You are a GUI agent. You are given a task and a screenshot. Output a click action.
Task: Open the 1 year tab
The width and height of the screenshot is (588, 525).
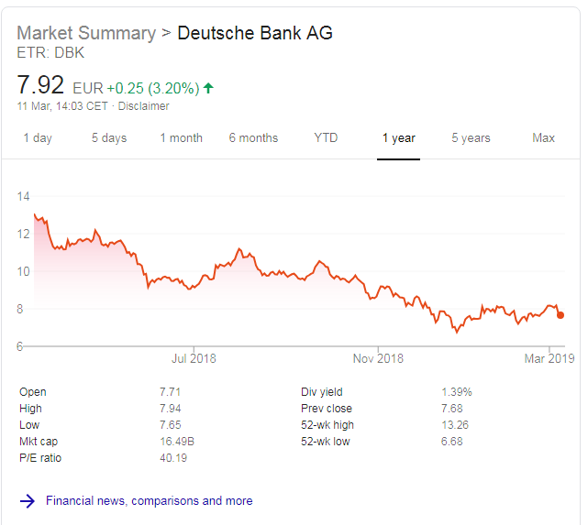pyautogui.click(x=399, y=138)
